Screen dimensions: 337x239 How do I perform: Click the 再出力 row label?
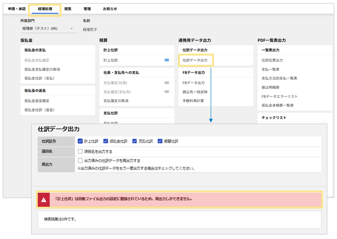(x=47, y=164)
